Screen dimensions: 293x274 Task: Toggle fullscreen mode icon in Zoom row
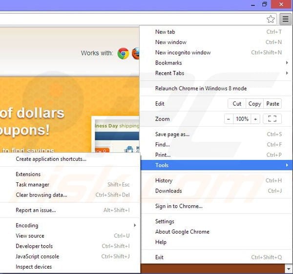click(272, 119)
